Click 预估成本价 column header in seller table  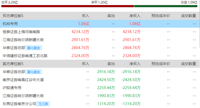click(161, 64)
